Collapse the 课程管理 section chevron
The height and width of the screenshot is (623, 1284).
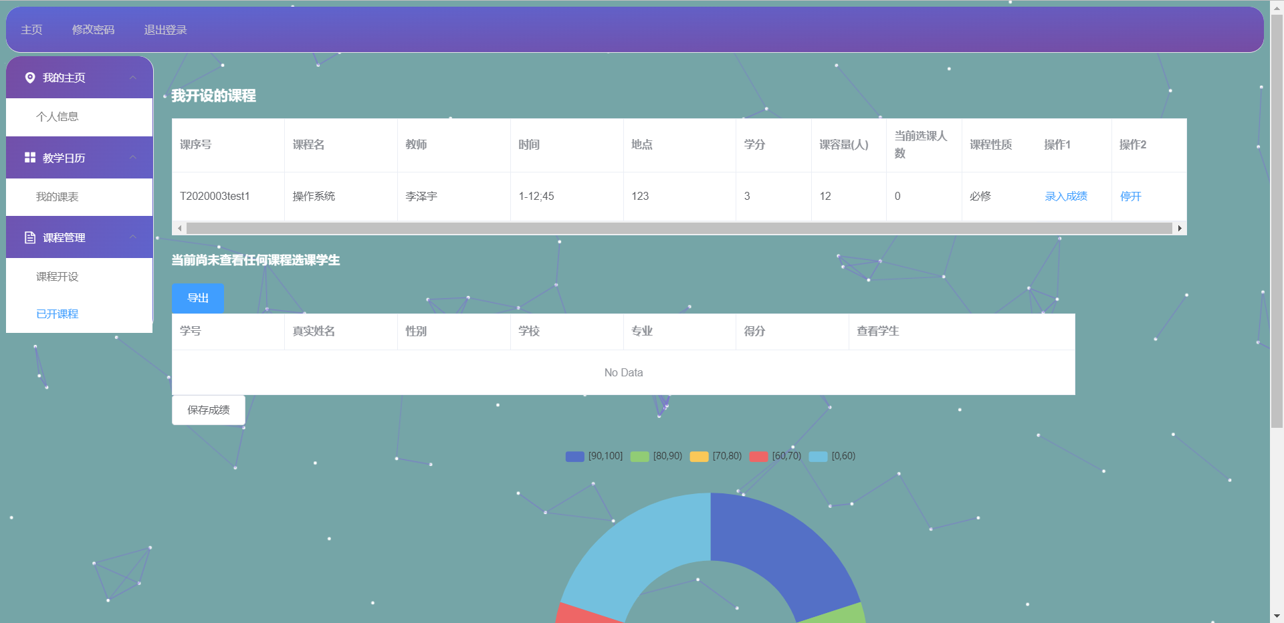tap(133, 237)
